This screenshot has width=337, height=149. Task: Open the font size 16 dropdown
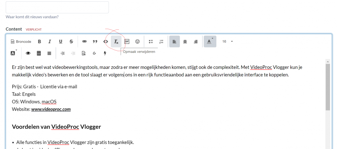[x=227, y=42]
